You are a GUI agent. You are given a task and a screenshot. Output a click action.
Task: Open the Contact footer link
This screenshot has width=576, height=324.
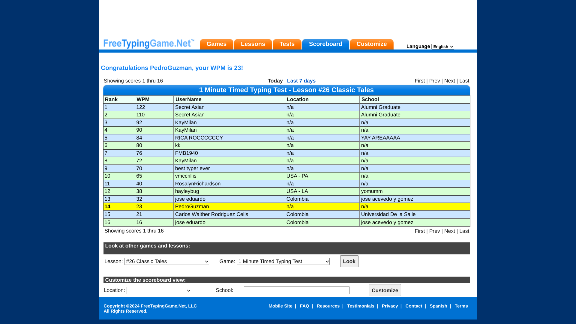click(413, 306)
